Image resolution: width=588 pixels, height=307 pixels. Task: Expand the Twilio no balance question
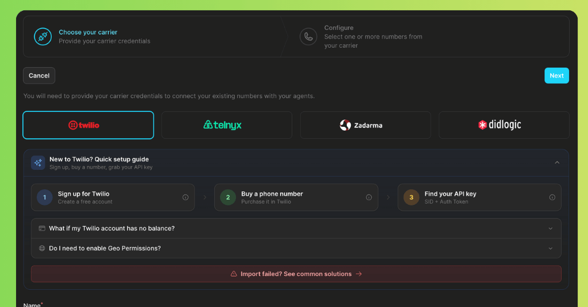point(296,228)
